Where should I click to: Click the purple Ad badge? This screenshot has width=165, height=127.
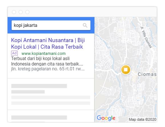click(15, 53)
